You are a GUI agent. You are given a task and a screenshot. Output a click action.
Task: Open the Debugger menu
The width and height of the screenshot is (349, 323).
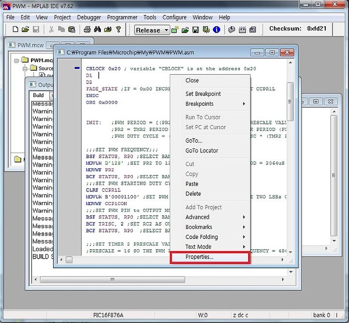click(89, 17)
